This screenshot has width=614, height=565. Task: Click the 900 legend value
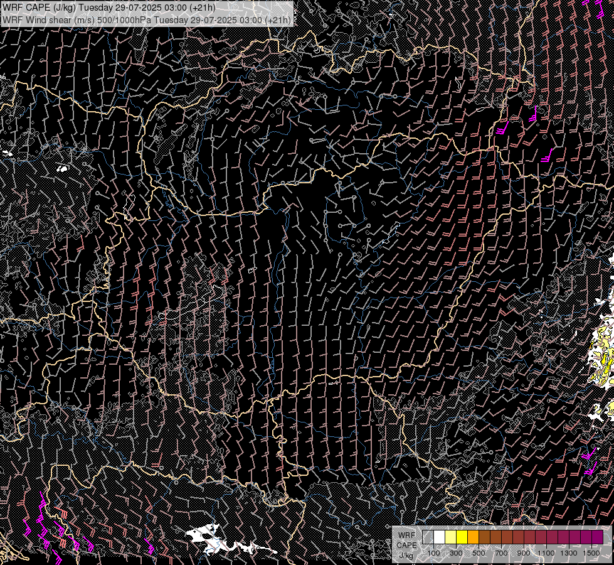coord(524,553)
